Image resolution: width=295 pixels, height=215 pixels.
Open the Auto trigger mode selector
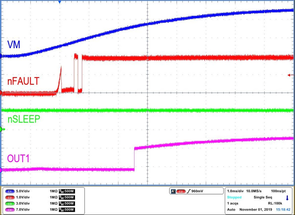point(231,209)
